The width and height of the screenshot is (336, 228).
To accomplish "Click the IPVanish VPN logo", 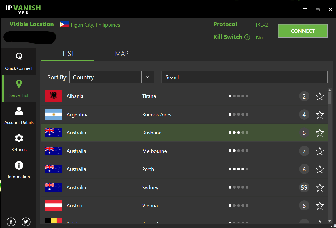I will (23, 9).
